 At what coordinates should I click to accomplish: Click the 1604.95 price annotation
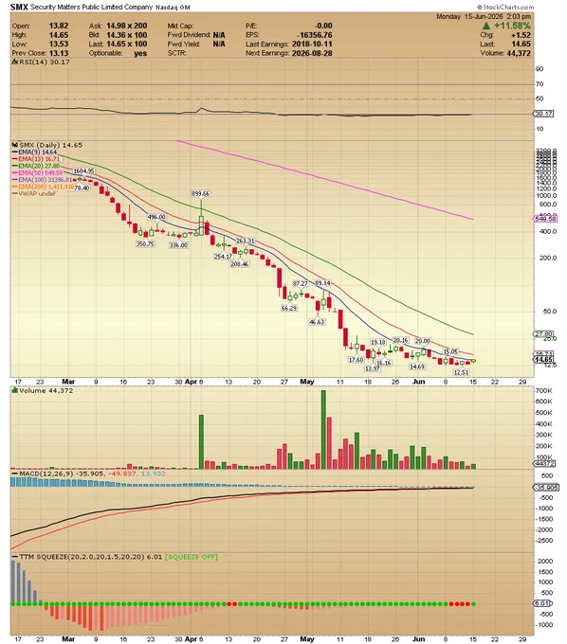click(83, 170)
